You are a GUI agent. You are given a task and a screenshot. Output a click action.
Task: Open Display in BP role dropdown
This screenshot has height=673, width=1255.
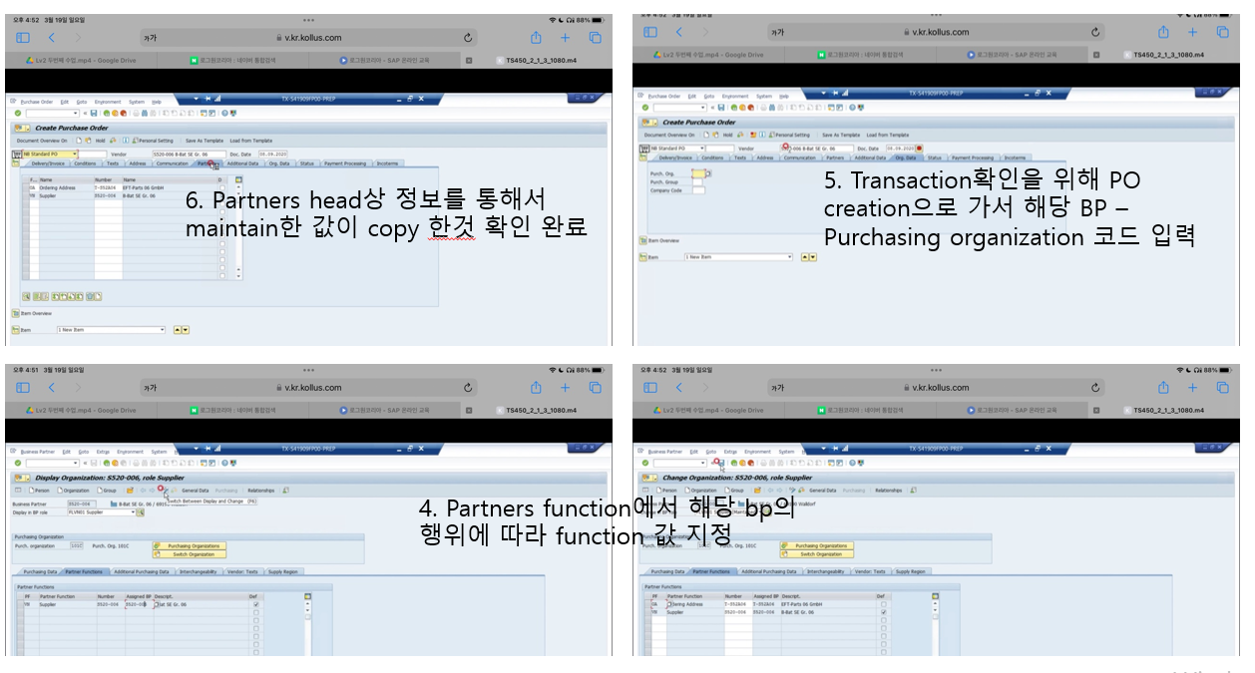click(133, 512)
